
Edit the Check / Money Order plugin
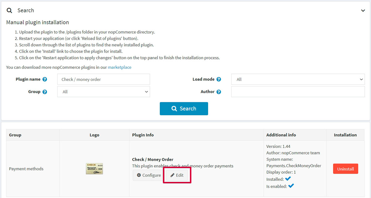point(177,175)
